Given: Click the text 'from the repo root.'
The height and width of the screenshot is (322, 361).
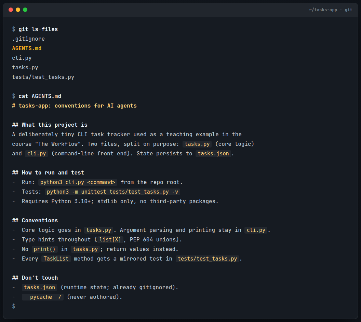Looking at the screenshot, I should tap(152, 182).
